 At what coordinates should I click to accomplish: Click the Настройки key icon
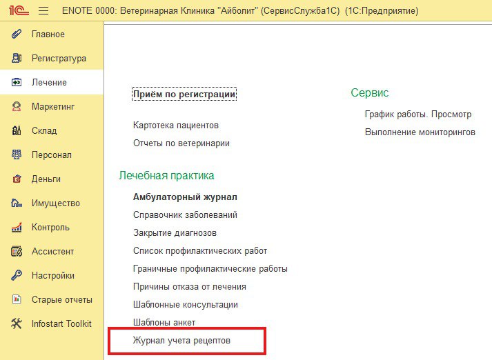click(x=17, y=275)
